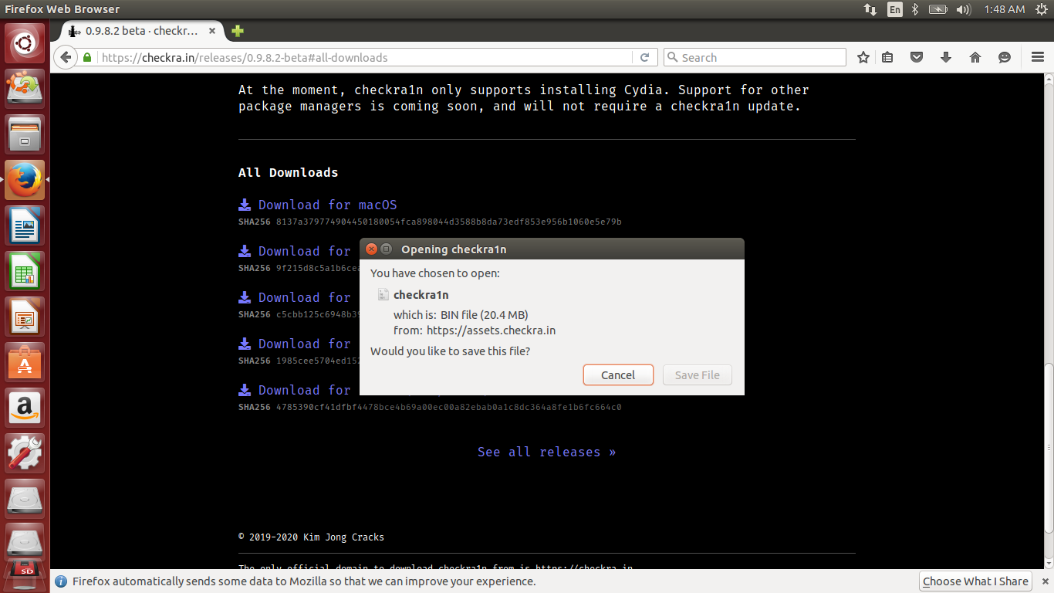
Task: Click the Choose What I Share button
Action: tap(975, 581)
